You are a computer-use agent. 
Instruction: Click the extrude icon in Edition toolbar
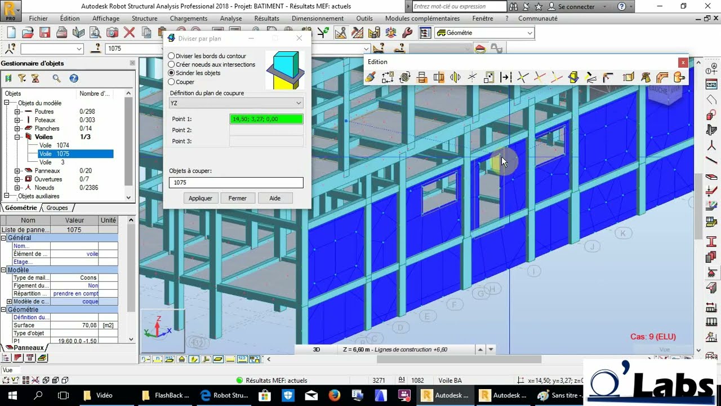pyautogui.click(x=629, y=77)
